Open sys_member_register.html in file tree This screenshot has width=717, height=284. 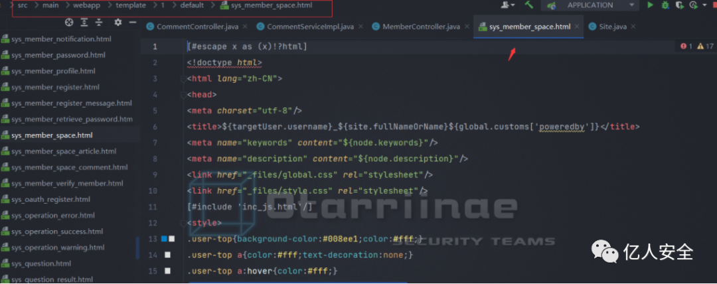55,88
